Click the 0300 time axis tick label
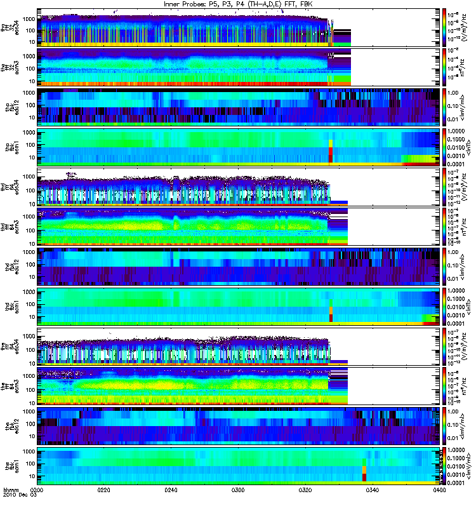The width and height of the screenshot is (476, 508). 238,490
